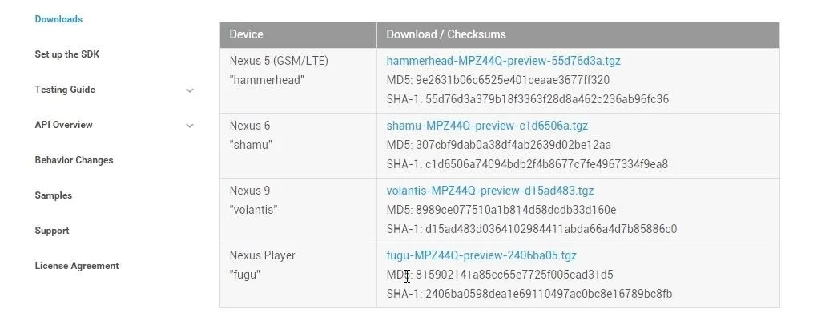The height and width of the screenshot is (321, 813).
Task: Click the Download / Checksums column header
Action: [x=578, y=34]
